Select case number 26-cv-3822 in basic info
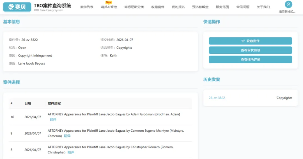 (x=29, y=40)
